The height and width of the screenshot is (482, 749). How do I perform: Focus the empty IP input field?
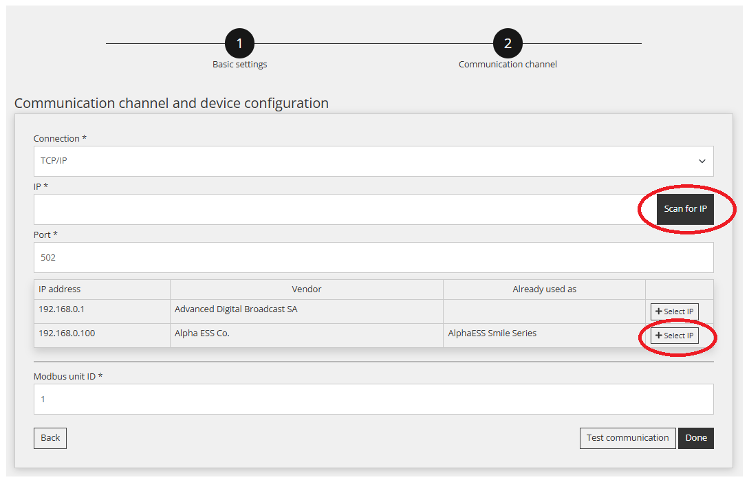click(345, 209)
